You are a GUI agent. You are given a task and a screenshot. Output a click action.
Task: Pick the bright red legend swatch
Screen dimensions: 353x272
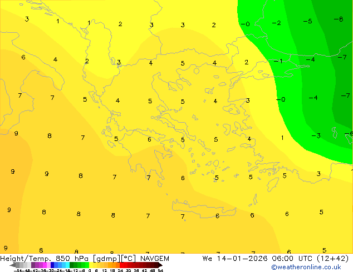(x=121, y=265)
